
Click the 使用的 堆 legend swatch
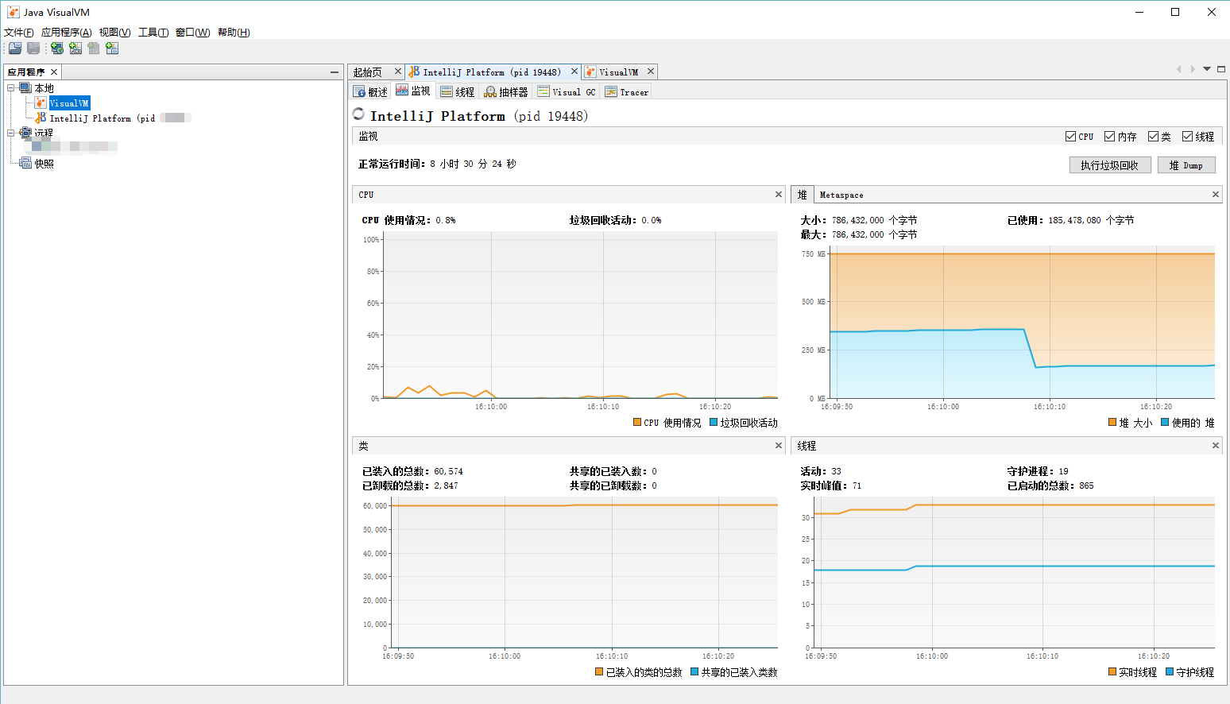coord(1165,423)
